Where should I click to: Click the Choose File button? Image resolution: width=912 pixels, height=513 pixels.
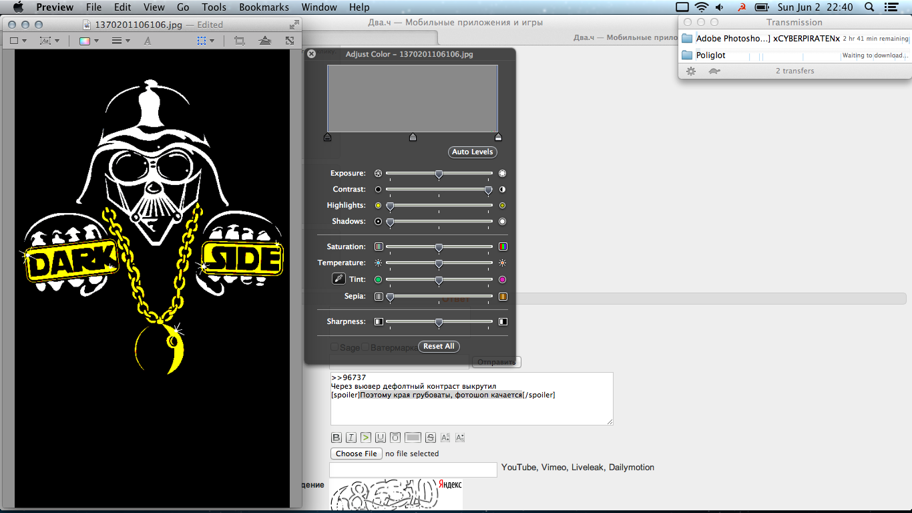tap(357, 454)
